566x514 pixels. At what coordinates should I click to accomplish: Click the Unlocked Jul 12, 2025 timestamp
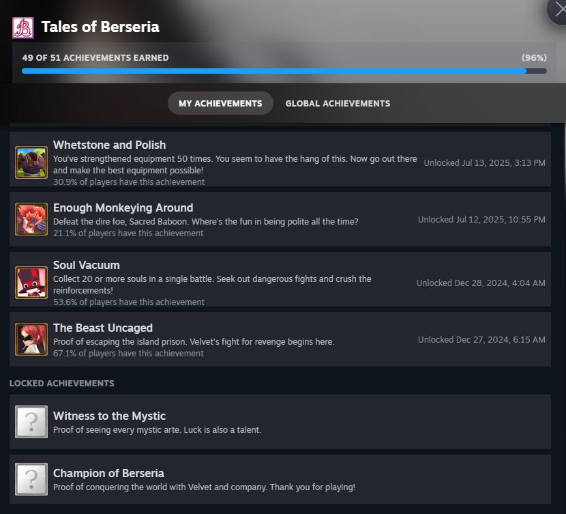(x=481, y=220)
